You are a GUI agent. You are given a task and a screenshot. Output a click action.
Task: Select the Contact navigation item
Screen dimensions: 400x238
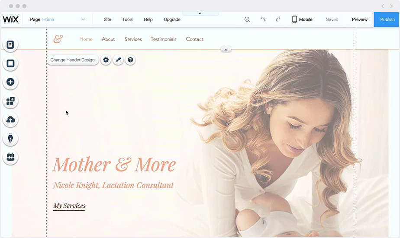click(x=194, y=39)
